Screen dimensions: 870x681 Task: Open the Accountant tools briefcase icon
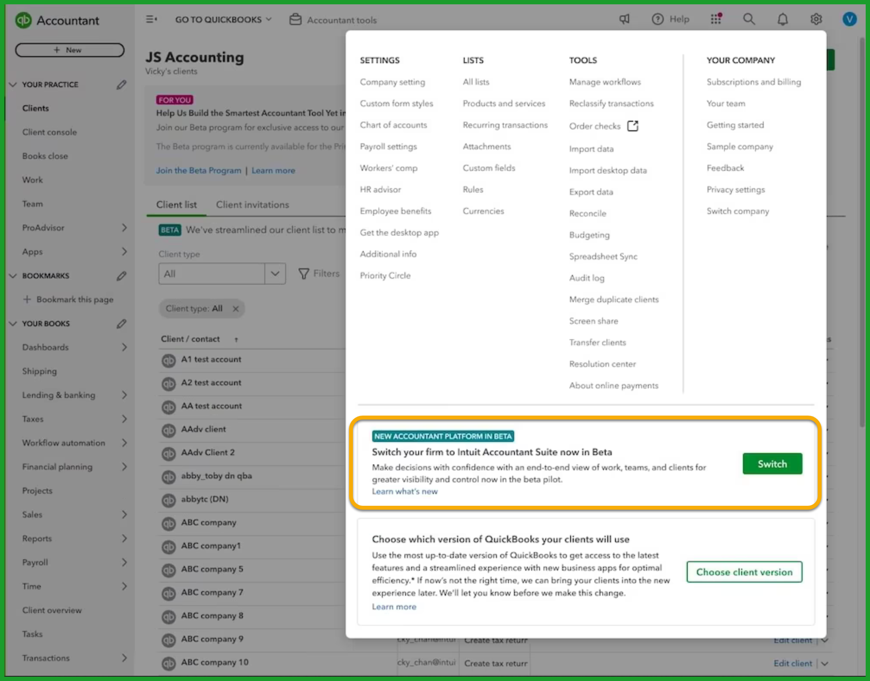click(295, 19)
